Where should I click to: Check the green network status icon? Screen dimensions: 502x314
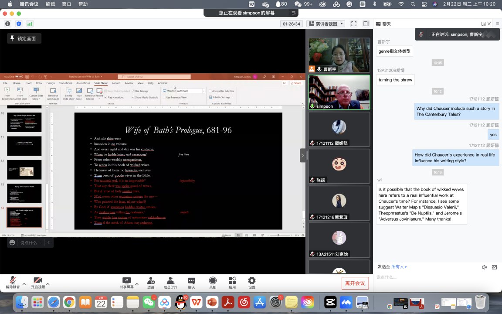[30, 24]
